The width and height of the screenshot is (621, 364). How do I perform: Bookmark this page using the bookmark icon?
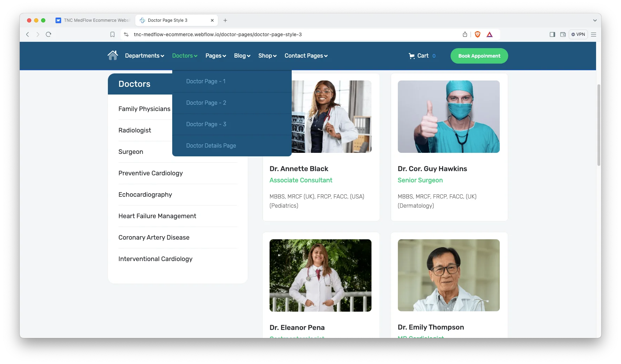[x=112, y=34]
